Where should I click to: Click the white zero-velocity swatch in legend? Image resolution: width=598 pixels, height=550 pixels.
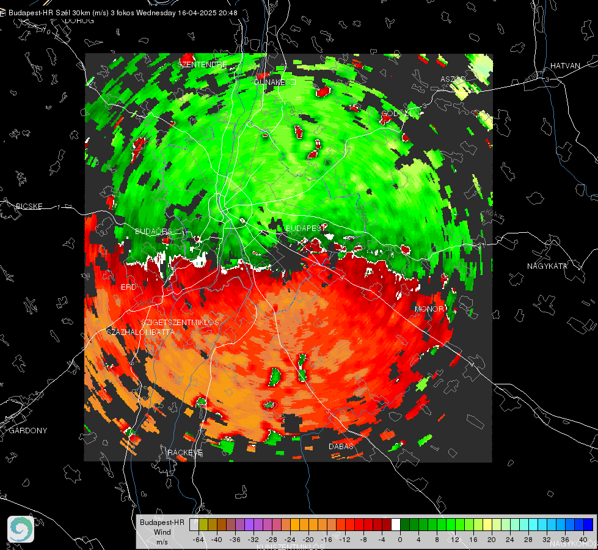(396, 525)
